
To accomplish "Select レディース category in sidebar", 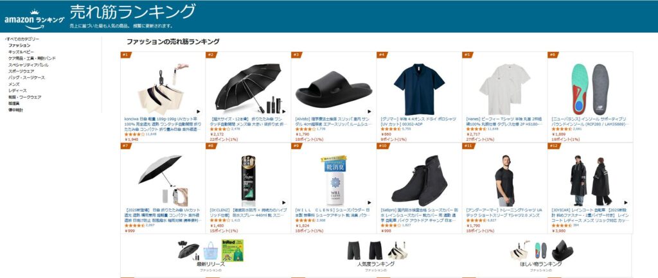I will 17,91.
